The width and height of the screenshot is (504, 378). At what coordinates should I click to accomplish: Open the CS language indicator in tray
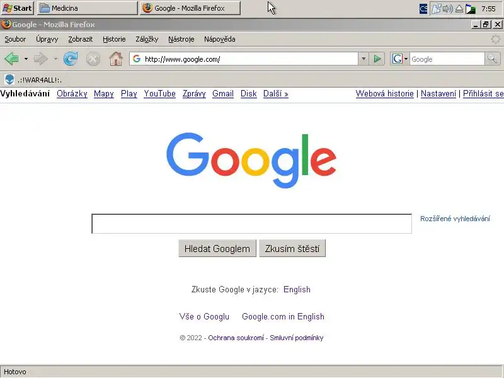423,8
